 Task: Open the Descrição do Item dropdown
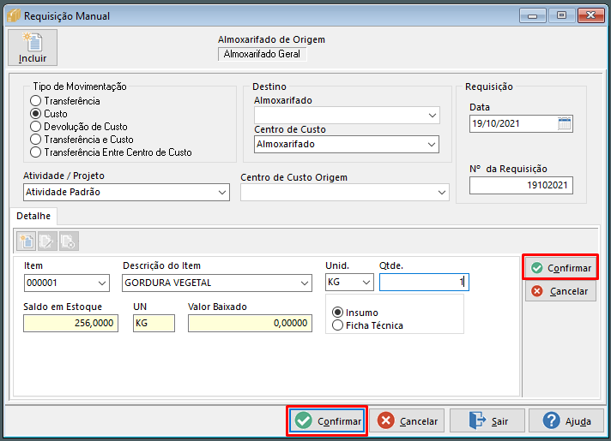coord(305,283)
